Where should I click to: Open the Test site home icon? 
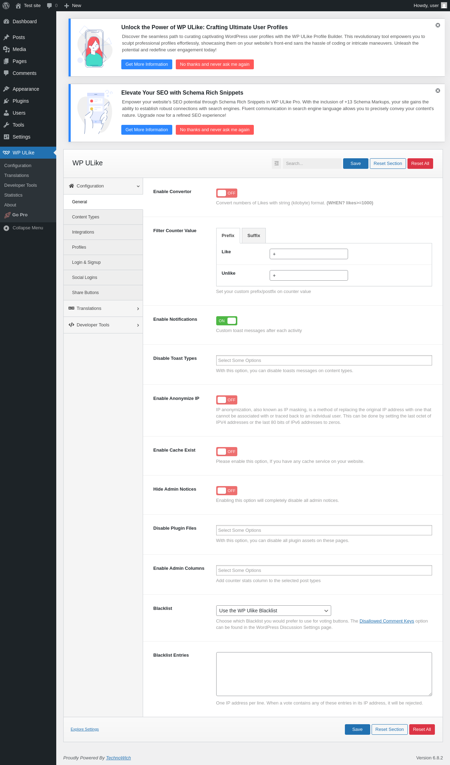click(x=18, y=6)
